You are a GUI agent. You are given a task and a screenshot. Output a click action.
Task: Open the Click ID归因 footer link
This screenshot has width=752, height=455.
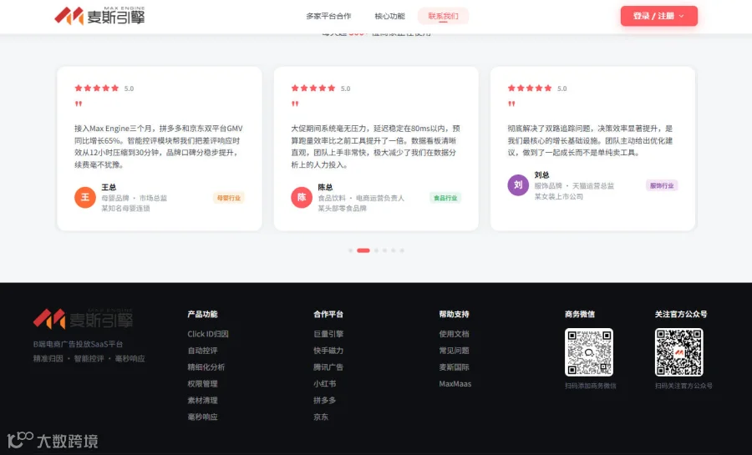click(208, 334)
